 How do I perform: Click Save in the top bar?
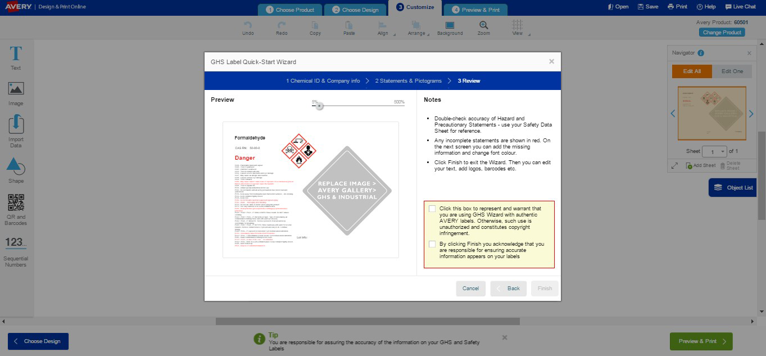coord(648,7)
